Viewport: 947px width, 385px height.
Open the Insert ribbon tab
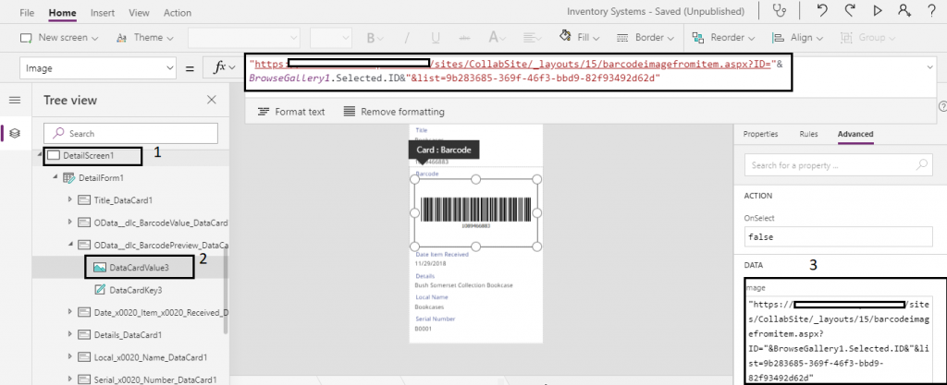[103, 12]
